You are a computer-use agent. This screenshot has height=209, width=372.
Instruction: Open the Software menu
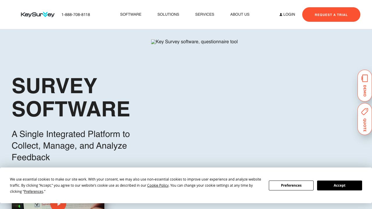pos(131,15)
